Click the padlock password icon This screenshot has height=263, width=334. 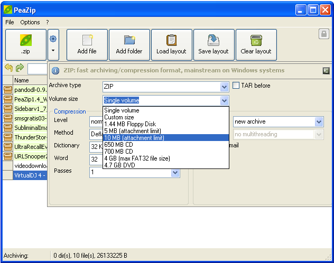click(x=324, y=34)
